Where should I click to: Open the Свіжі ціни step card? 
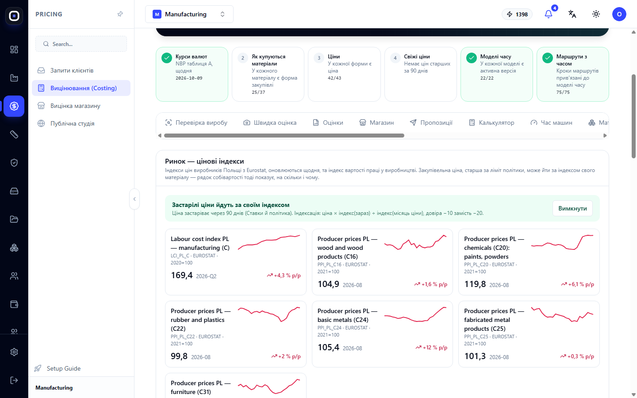(x=420, y=74)
